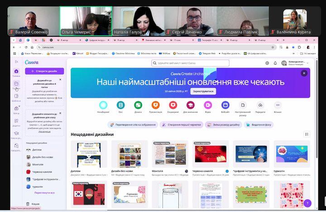Open the Червона камелія presentation thumbnail
This screenshot has height=212, width=326.
[211, 154]
